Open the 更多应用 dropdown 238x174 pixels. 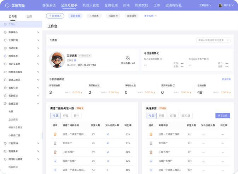[x=150, y=16]
